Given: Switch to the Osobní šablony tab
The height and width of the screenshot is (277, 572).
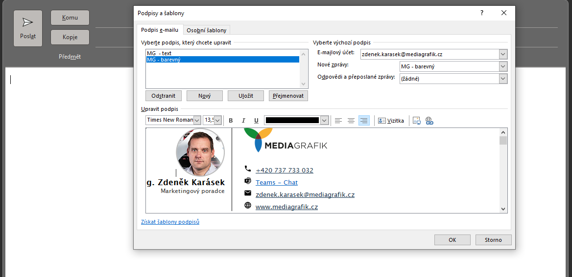Looking at the screenshot, I should pyautogui.click(x=207, y=30).
